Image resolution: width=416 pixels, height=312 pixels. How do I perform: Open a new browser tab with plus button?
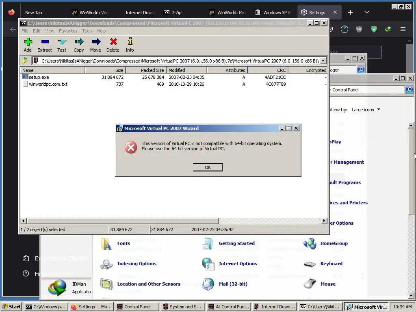350,13
